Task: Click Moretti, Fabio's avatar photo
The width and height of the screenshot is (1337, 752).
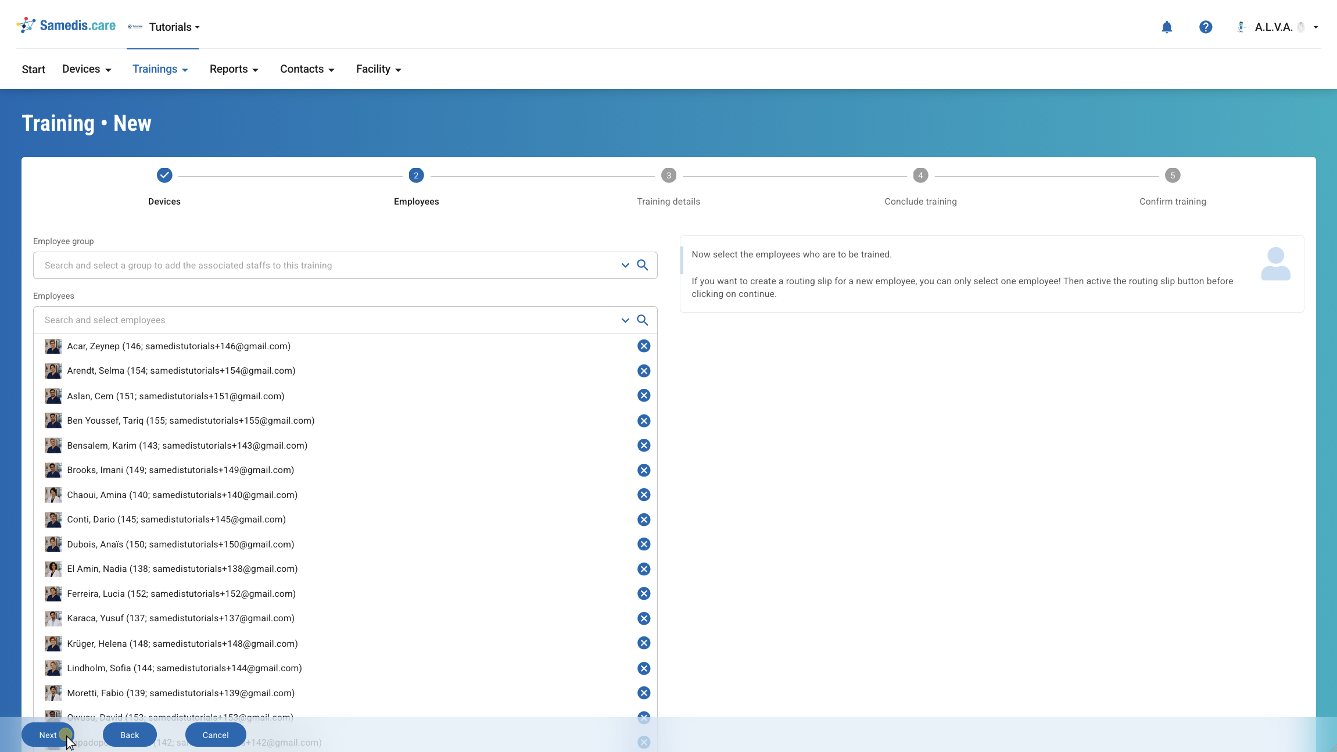Action: [x=53, y=693]
